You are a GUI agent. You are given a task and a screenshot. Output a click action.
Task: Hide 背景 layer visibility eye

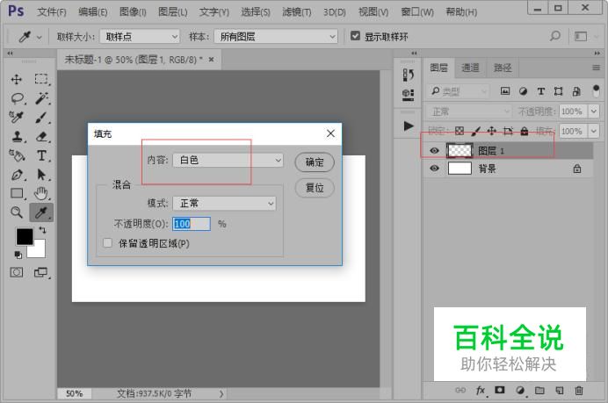(x=434, y=169)
